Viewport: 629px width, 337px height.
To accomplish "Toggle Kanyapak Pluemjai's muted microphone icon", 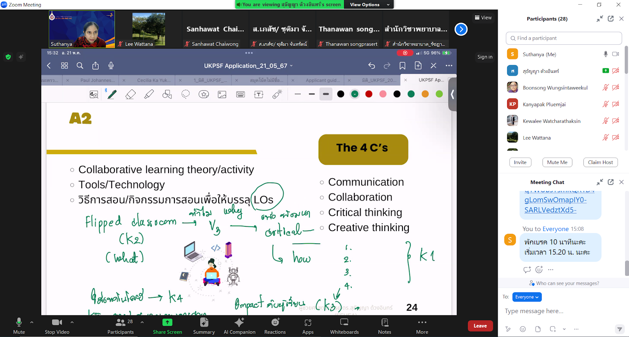I will pos(606,104).
